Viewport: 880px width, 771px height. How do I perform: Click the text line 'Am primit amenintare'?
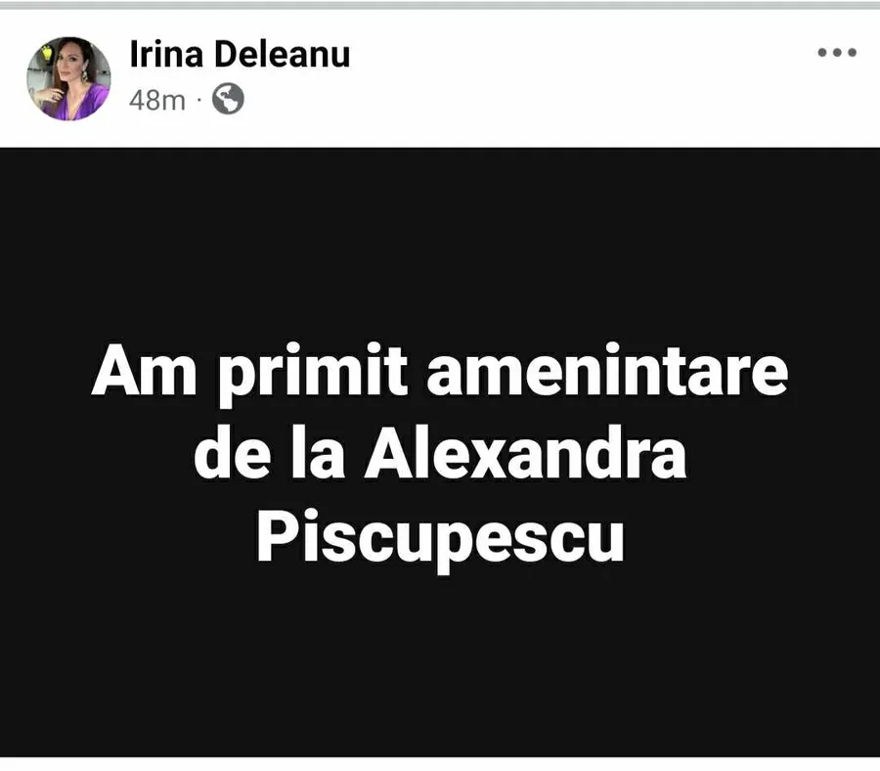pos(440,372)
